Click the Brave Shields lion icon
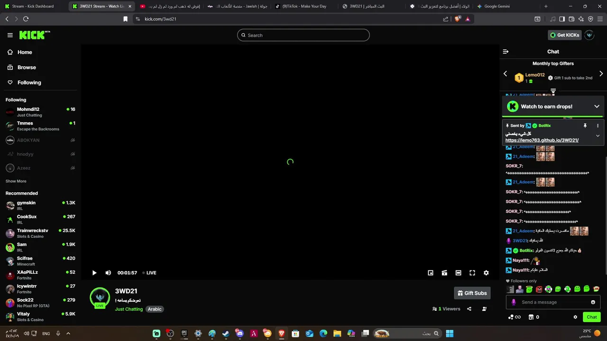 click(x=457, y=19)
